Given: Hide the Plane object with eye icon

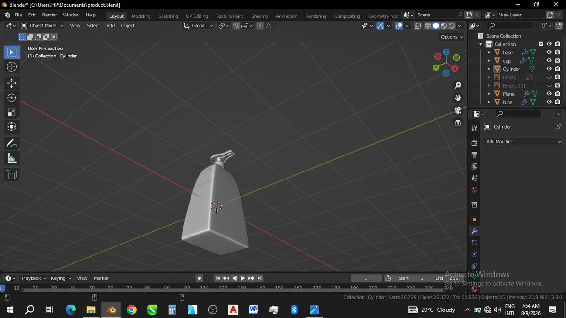Looking at the screenshot, I should coord(549,94).
